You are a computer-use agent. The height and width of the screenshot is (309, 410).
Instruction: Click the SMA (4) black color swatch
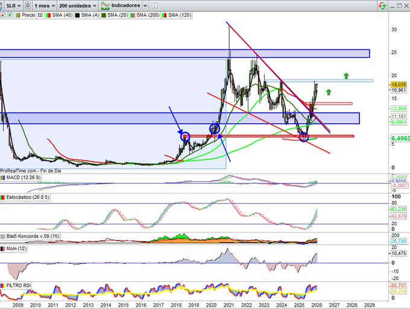click(77, 14)
